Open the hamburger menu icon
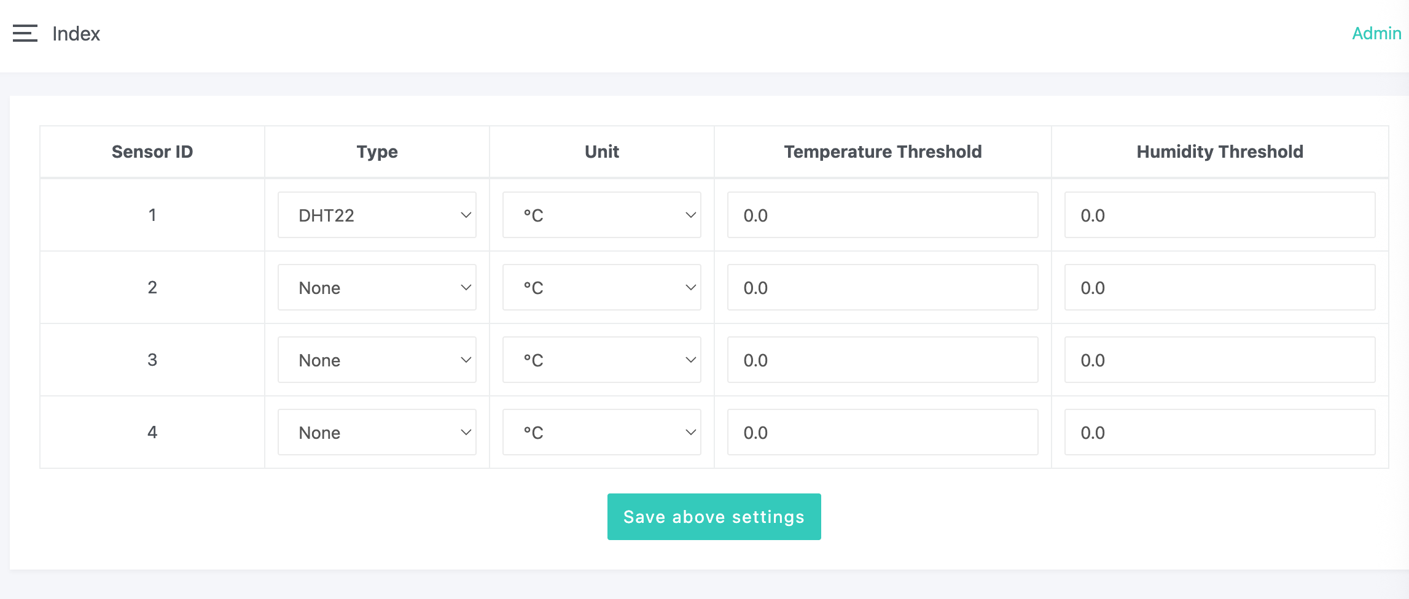The image size is (1409, 599). click(x=25, y=33)
